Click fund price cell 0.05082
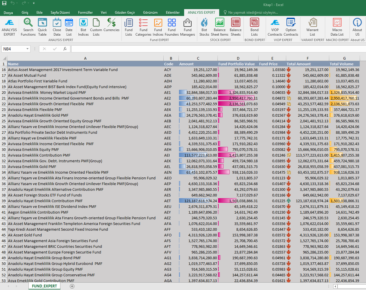The image size is (366, 290). pyautogui.click(x=272, y=149)
